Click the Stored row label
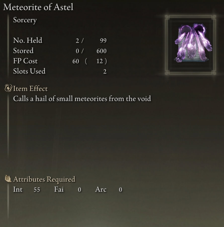This screenshot has width=224, height=227. coord(23,51)
